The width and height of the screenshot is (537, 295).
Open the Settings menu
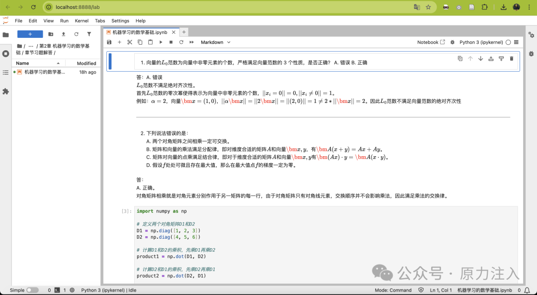[120, 20]
